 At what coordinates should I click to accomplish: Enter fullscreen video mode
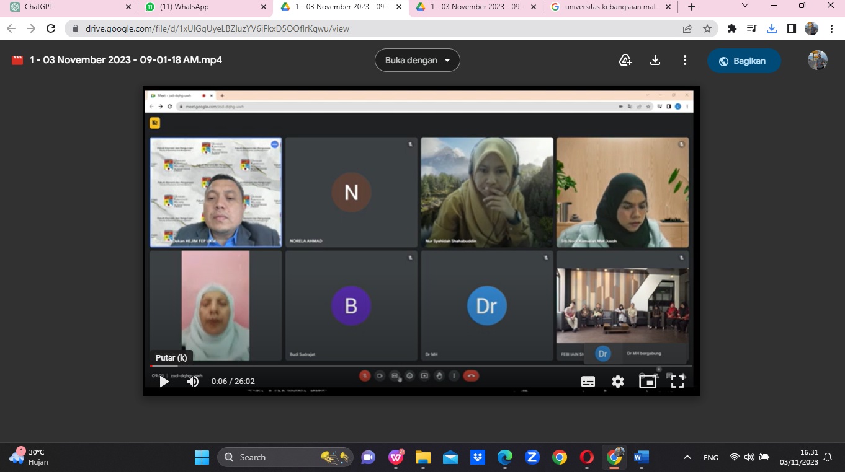(x=677, y=382)
